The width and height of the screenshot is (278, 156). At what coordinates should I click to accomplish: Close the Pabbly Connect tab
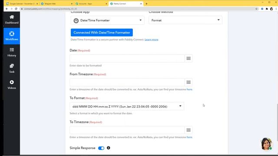[x=141, y=4]
